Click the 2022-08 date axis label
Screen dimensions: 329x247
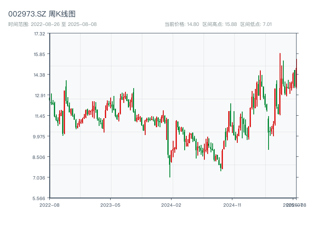coord(49,205)
